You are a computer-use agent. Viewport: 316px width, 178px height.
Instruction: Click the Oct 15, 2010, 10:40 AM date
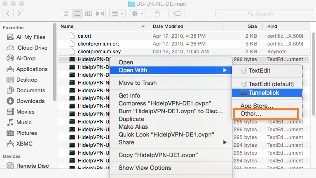(180, 52)
